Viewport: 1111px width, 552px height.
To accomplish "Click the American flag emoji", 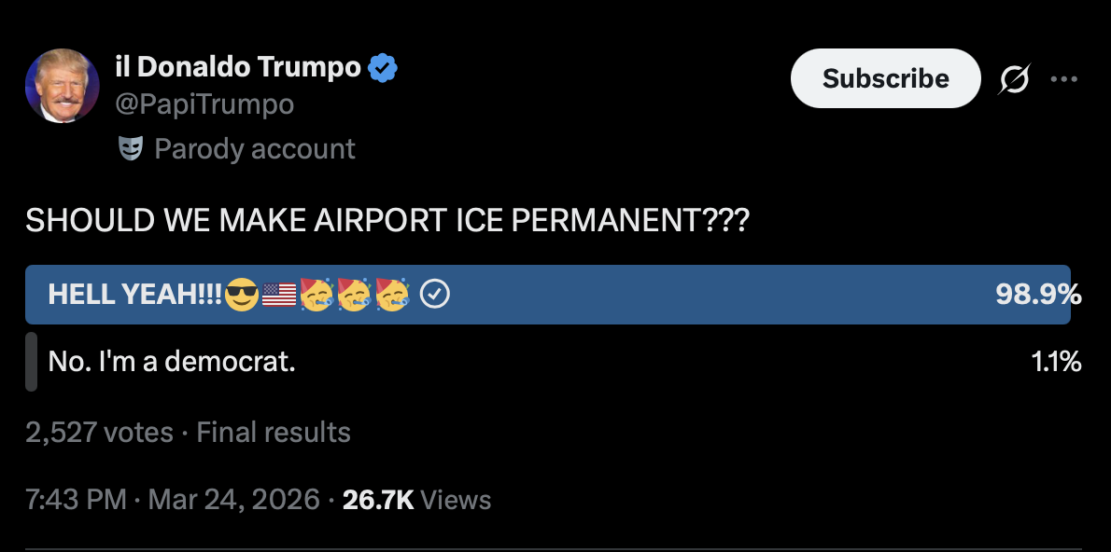I will click(x=279, y=295).
